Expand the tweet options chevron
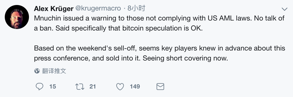This screenshot has width=293, height=97. point(284,9)
